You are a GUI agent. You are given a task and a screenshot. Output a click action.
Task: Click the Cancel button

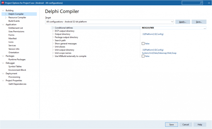tap(186, 124)
